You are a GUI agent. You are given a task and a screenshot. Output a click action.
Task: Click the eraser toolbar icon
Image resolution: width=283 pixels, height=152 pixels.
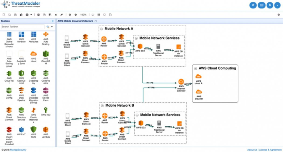62,15
